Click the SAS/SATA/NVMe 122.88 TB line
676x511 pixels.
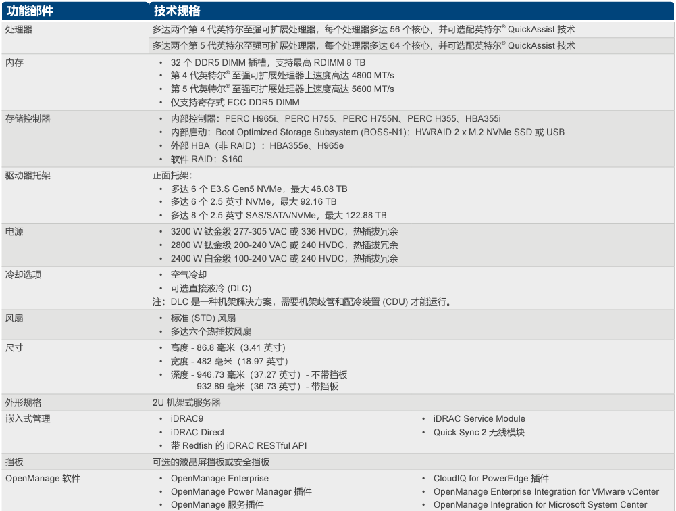[278, 216]
